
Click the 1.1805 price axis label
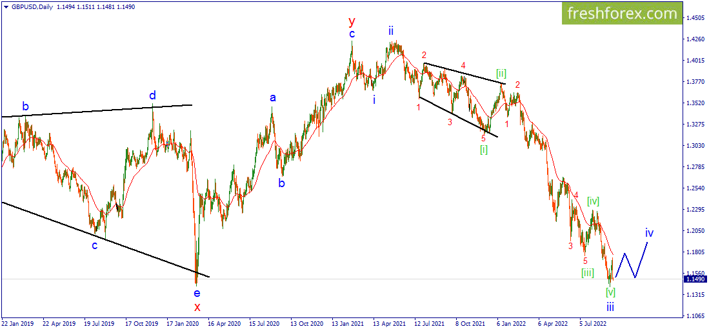click(x=695, y=252)
